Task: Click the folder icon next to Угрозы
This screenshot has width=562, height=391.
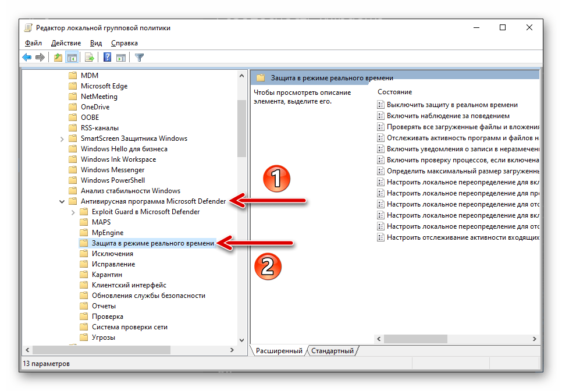Action: point(84,337)
